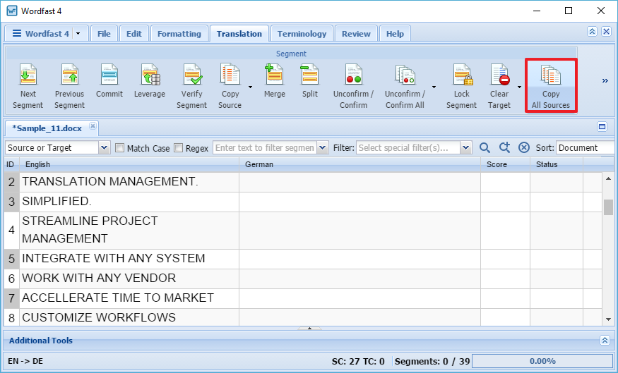Switch to the Edit tab
Viewport: 618px width, 373px height.
coord(134,34)
